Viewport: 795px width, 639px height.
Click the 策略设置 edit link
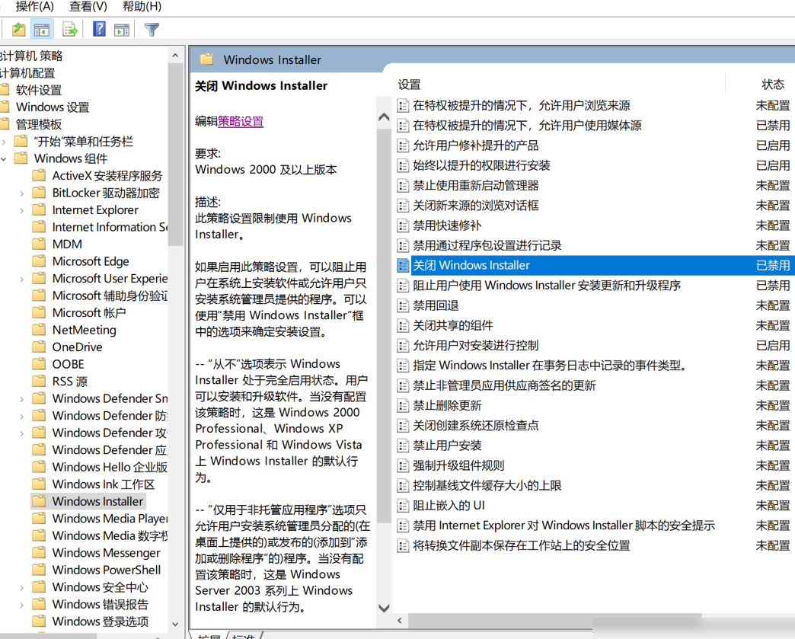pos(241,122)
